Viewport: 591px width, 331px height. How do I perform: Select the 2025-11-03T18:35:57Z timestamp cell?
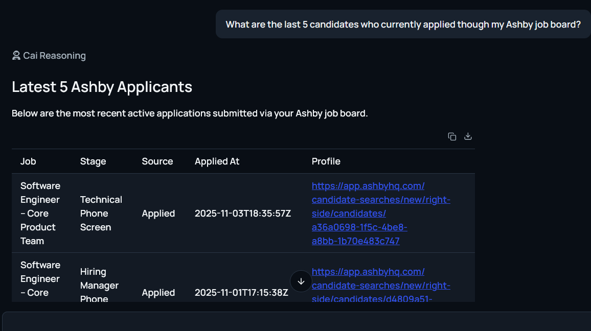(x=243, y=214)
